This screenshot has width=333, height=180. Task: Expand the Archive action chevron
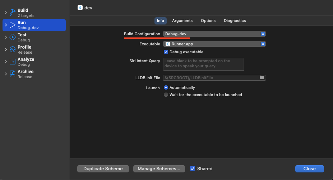[x=6, y=74]
